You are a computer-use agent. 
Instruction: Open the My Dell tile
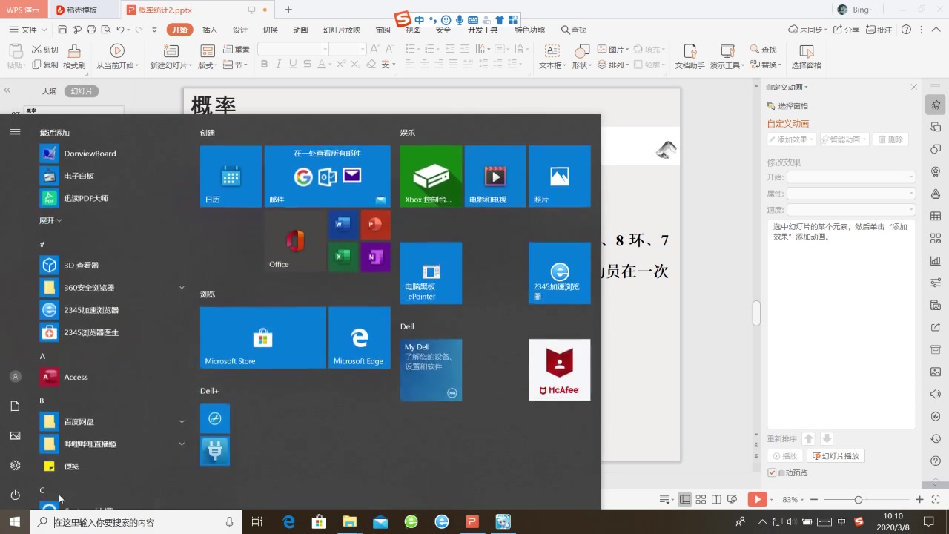(x=431, y=370)
